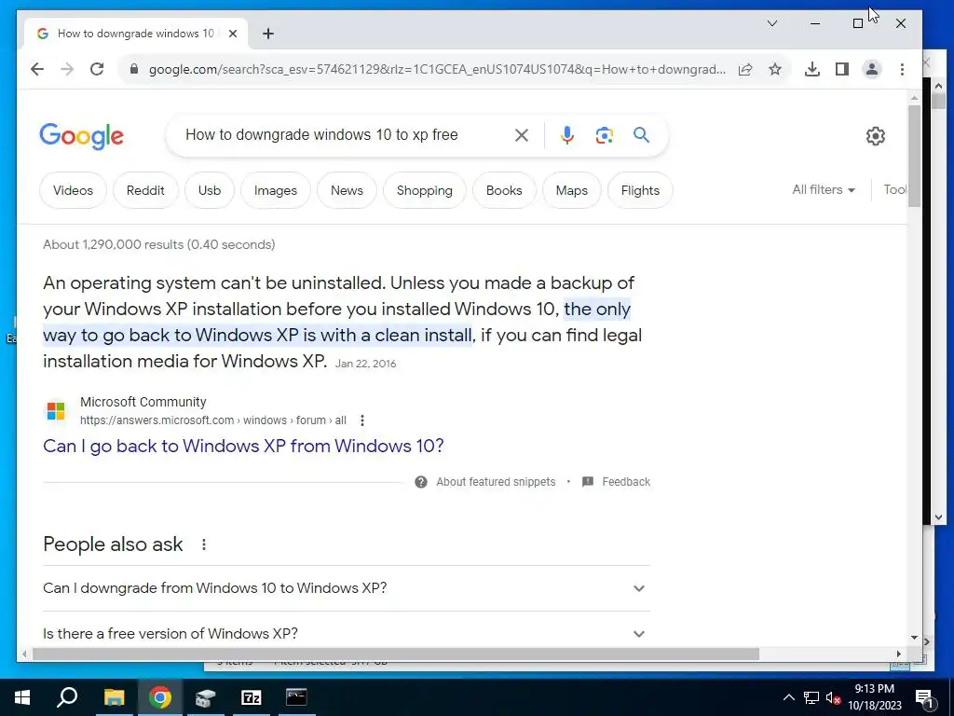Viewport: 954px width, 716px height.
Task: Click the muted volume tray icon
Action: (x=834, y=697)
